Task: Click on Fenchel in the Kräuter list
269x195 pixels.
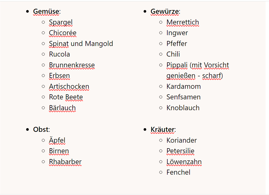Action: [x=178, y=173]
